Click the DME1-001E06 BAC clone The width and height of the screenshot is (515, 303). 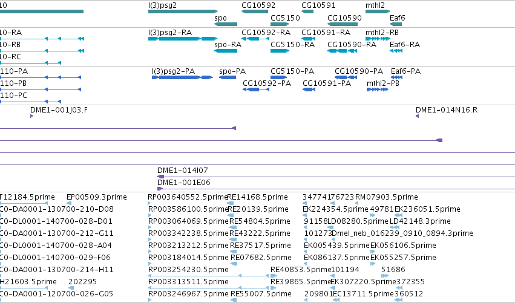(183, 183)
